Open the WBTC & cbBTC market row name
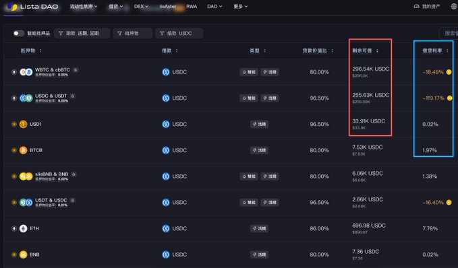The image size is (458, 268). tap(53, 70)
